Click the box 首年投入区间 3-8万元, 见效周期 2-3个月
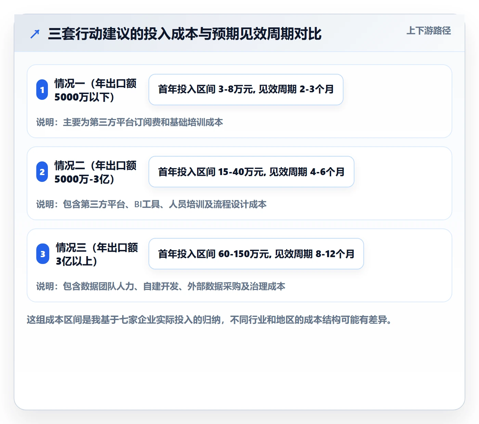This screenshot has width=479, height=424. pos(246,90)
